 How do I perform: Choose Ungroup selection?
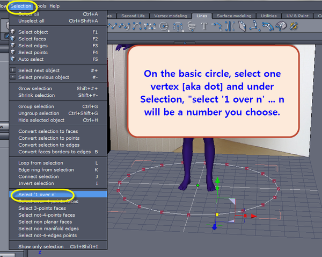pyautogui.click(x=58, y=113)
